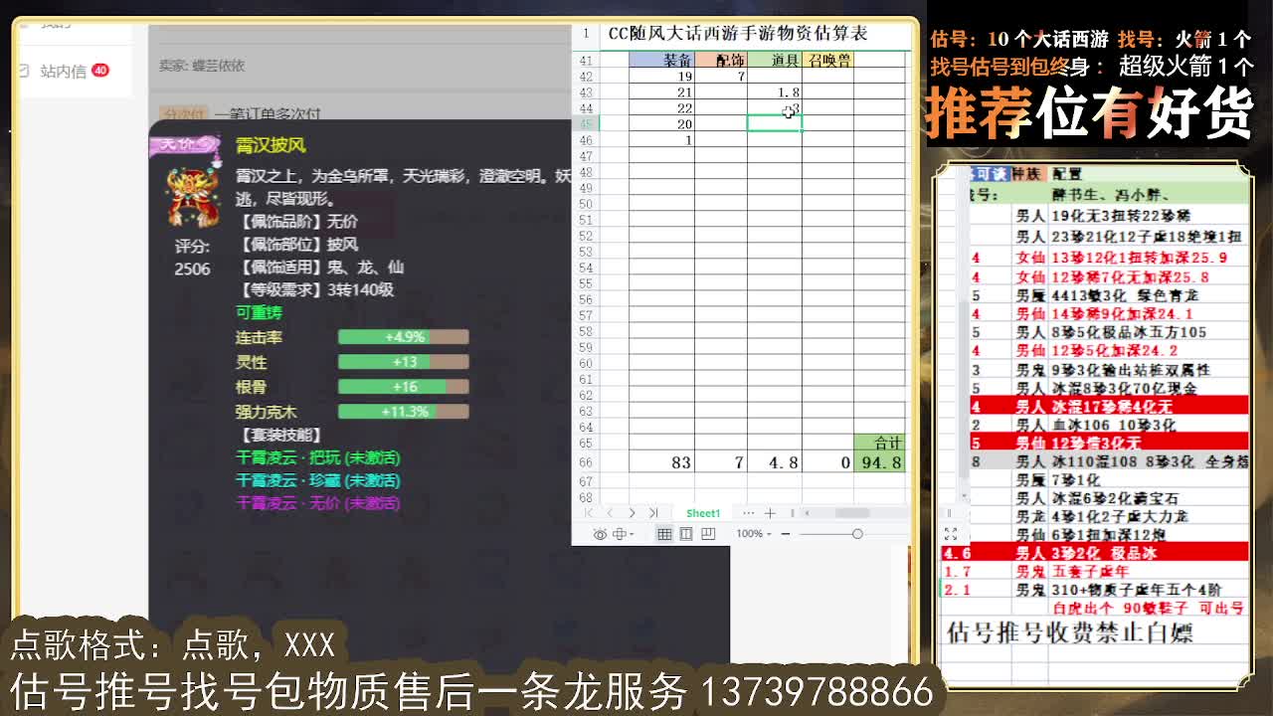1273x716 pixels.
Task: Click the spreadsheet title CC随风大话西游手游物资估算表
Action: pos(738,34)
